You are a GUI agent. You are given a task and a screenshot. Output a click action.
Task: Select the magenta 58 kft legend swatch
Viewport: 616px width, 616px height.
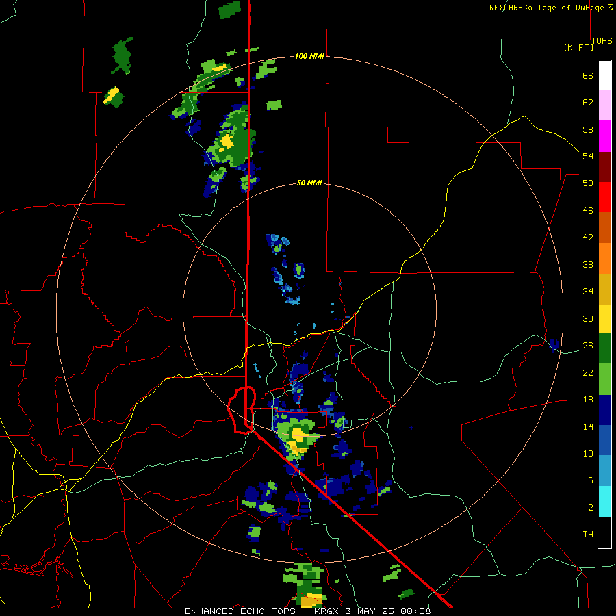click(604, 136)
